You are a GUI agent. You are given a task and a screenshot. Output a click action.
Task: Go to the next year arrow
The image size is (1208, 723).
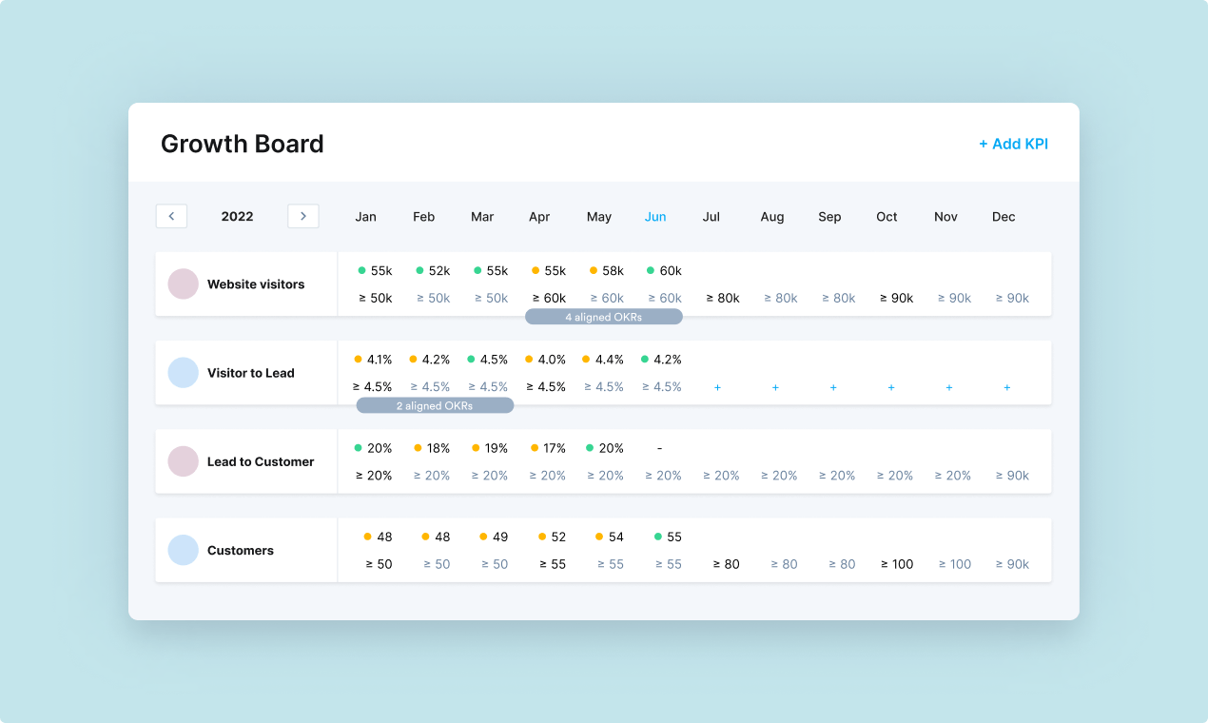coord(303,216)
